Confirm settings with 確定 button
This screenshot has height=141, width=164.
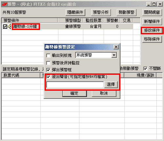click(74, 93)
